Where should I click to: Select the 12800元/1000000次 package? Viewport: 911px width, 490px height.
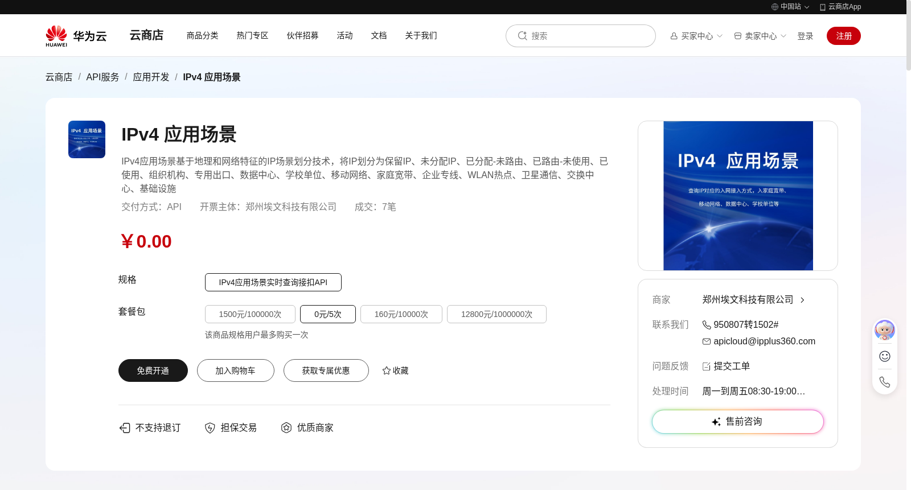[x=496, y=314]
